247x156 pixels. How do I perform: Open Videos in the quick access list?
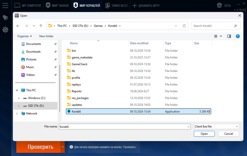[x=30, y=75]
